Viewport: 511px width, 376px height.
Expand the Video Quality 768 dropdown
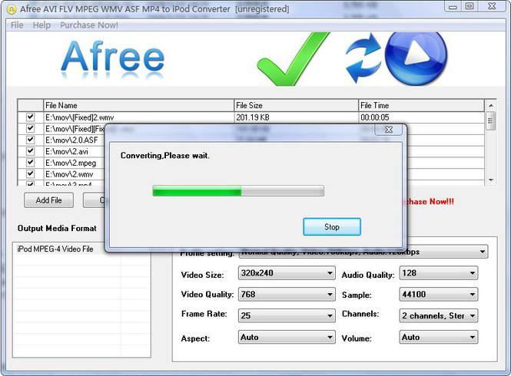coord(287,295)
